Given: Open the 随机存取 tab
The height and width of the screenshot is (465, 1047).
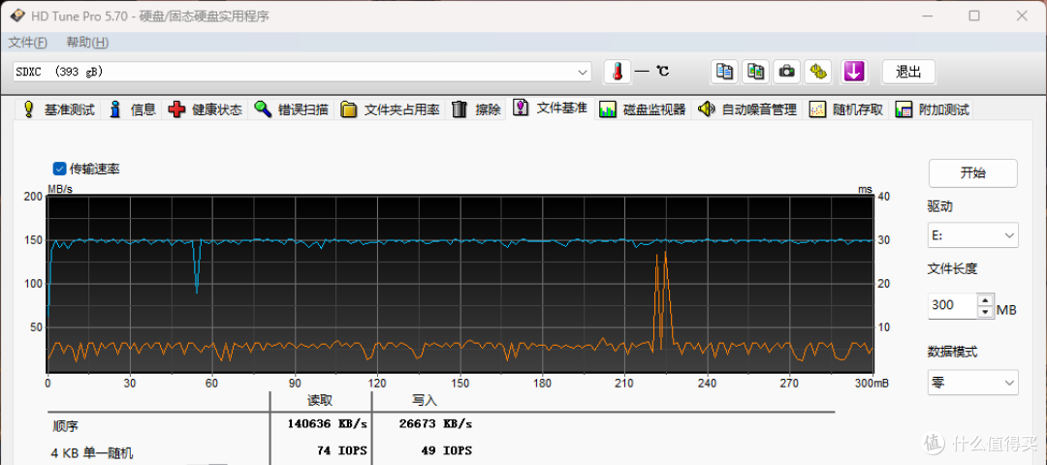Looking at the screenshot, I should pos(846,109).
